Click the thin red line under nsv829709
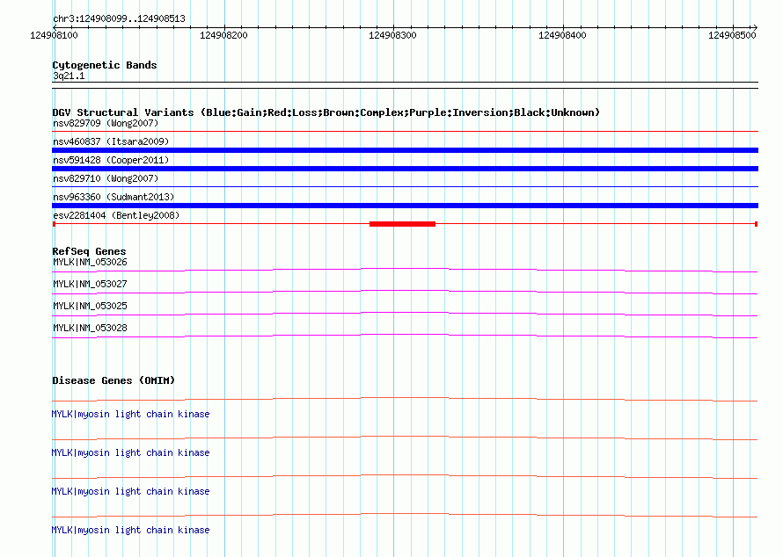 (x=405, y=132)
